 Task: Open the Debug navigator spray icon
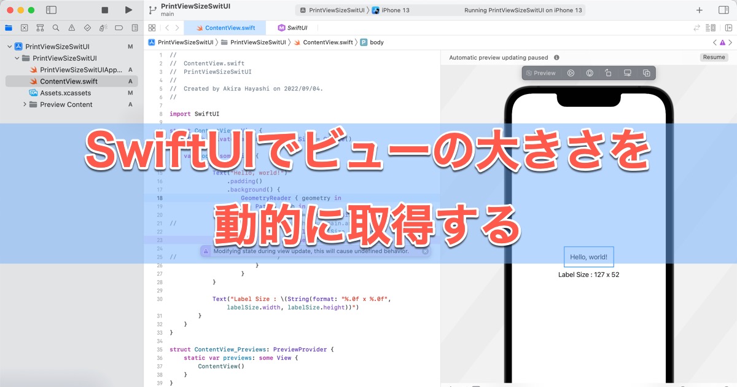[x=103, y=28]
